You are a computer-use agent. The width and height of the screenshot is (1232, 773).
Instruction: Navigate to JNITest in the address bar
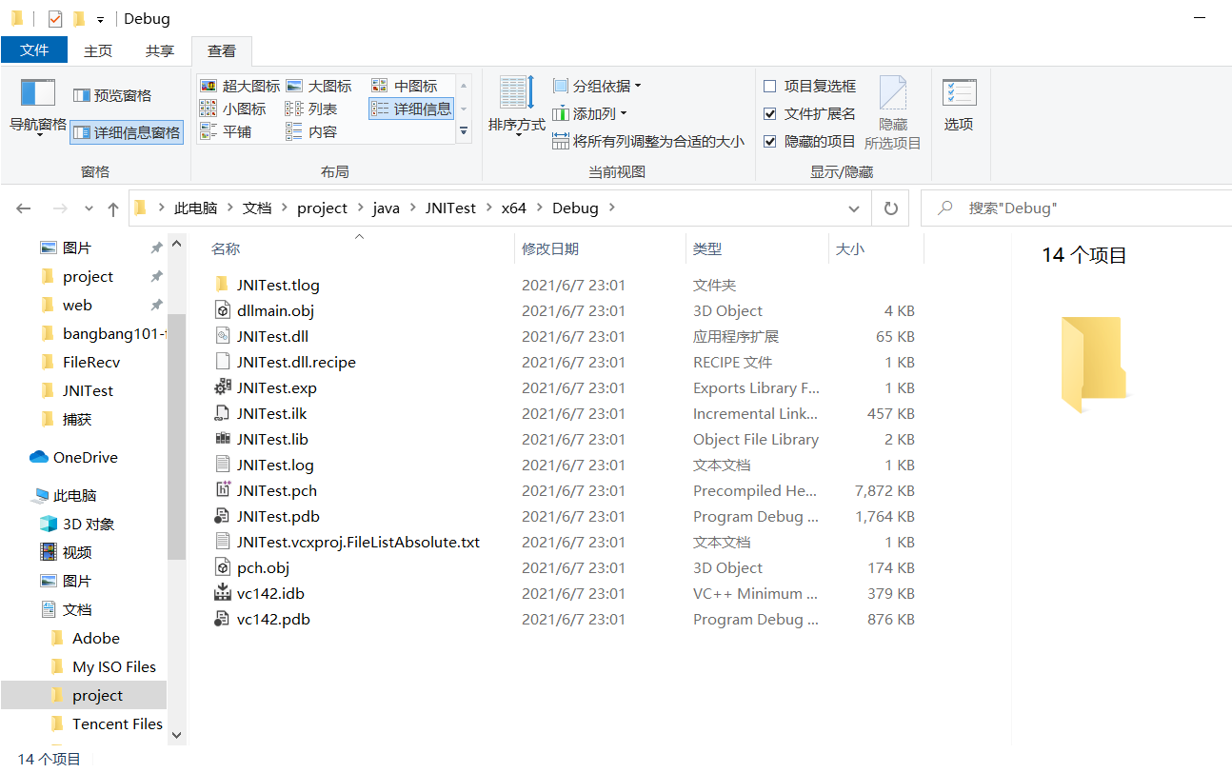[450, 208]
